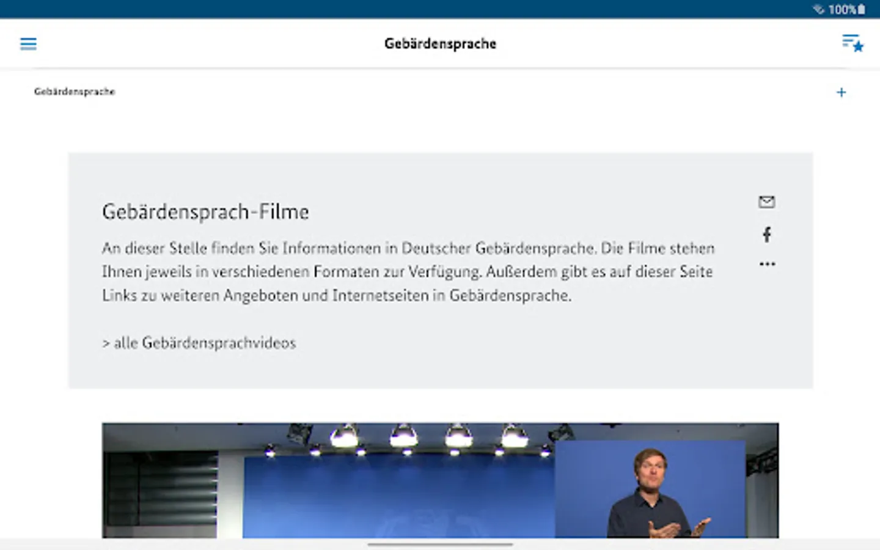880x550 pixels.
Task: Open the favorites list icon
Action: coord(853,43)
